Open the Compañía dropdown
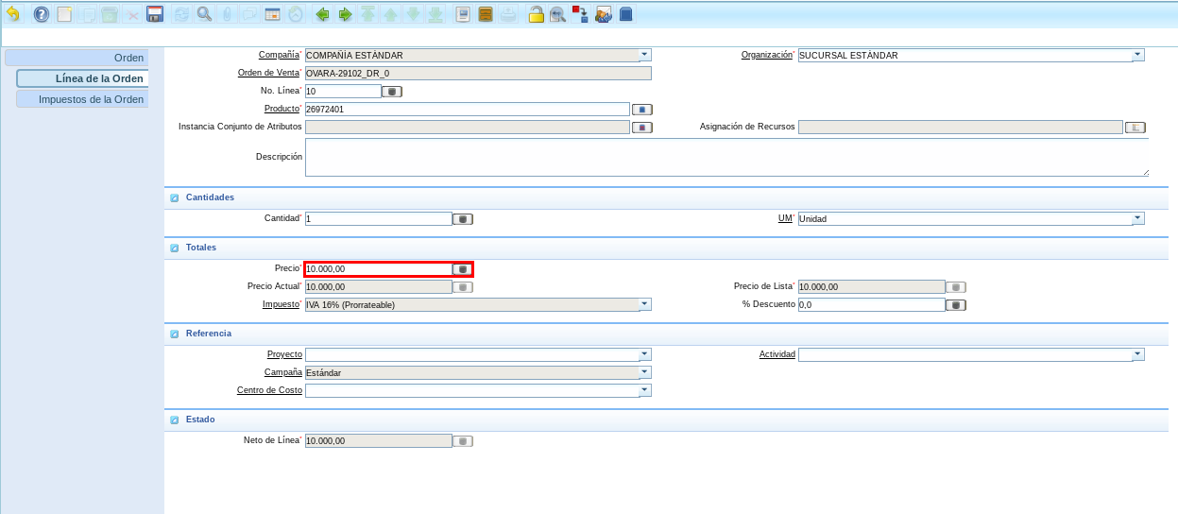The height and width of the screenshot is (514, 1178). pos(645,55)
